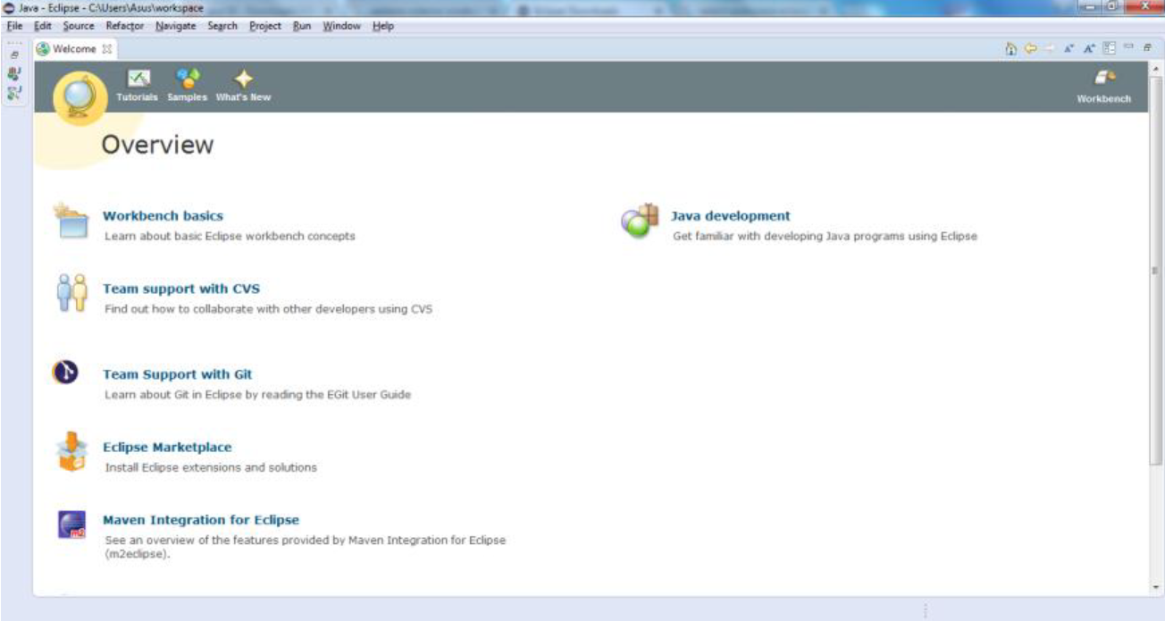
Task: Open the Samples page icon
Action: pyautogui.click(x=188, y=79)
